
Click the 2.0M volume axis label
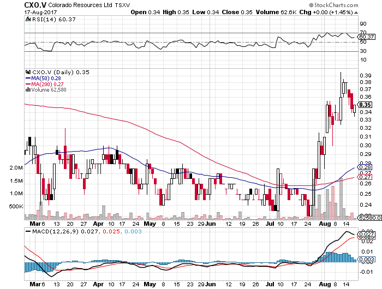(16, 168)
